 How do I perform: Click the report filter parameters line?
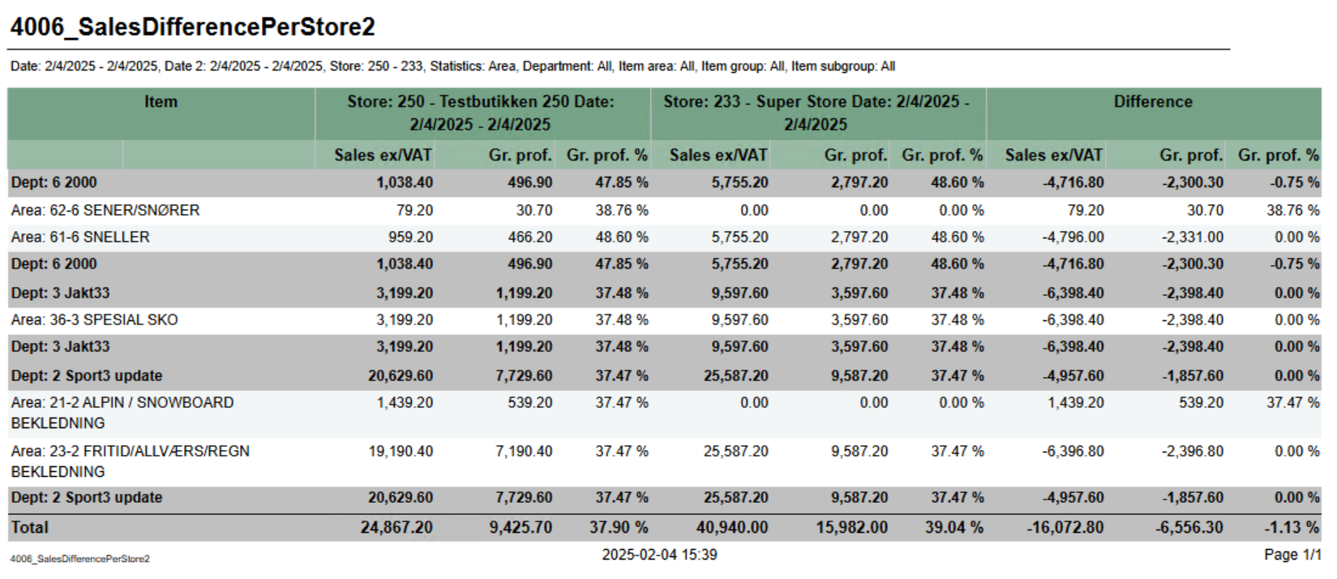tap(452, 66)
